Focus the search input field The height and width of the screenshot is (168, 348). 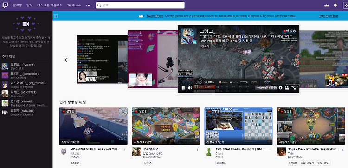(140, 5)
